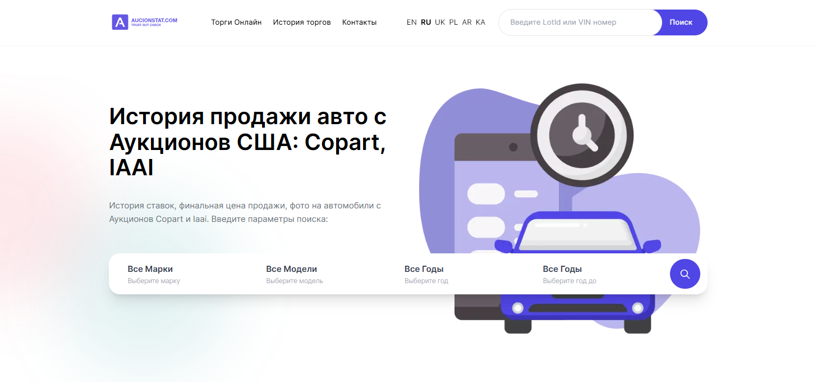Image resolution: width=817 pixels, height=382 pixels.
Task: Open the Все Марки dropdown
Action: 178,274
